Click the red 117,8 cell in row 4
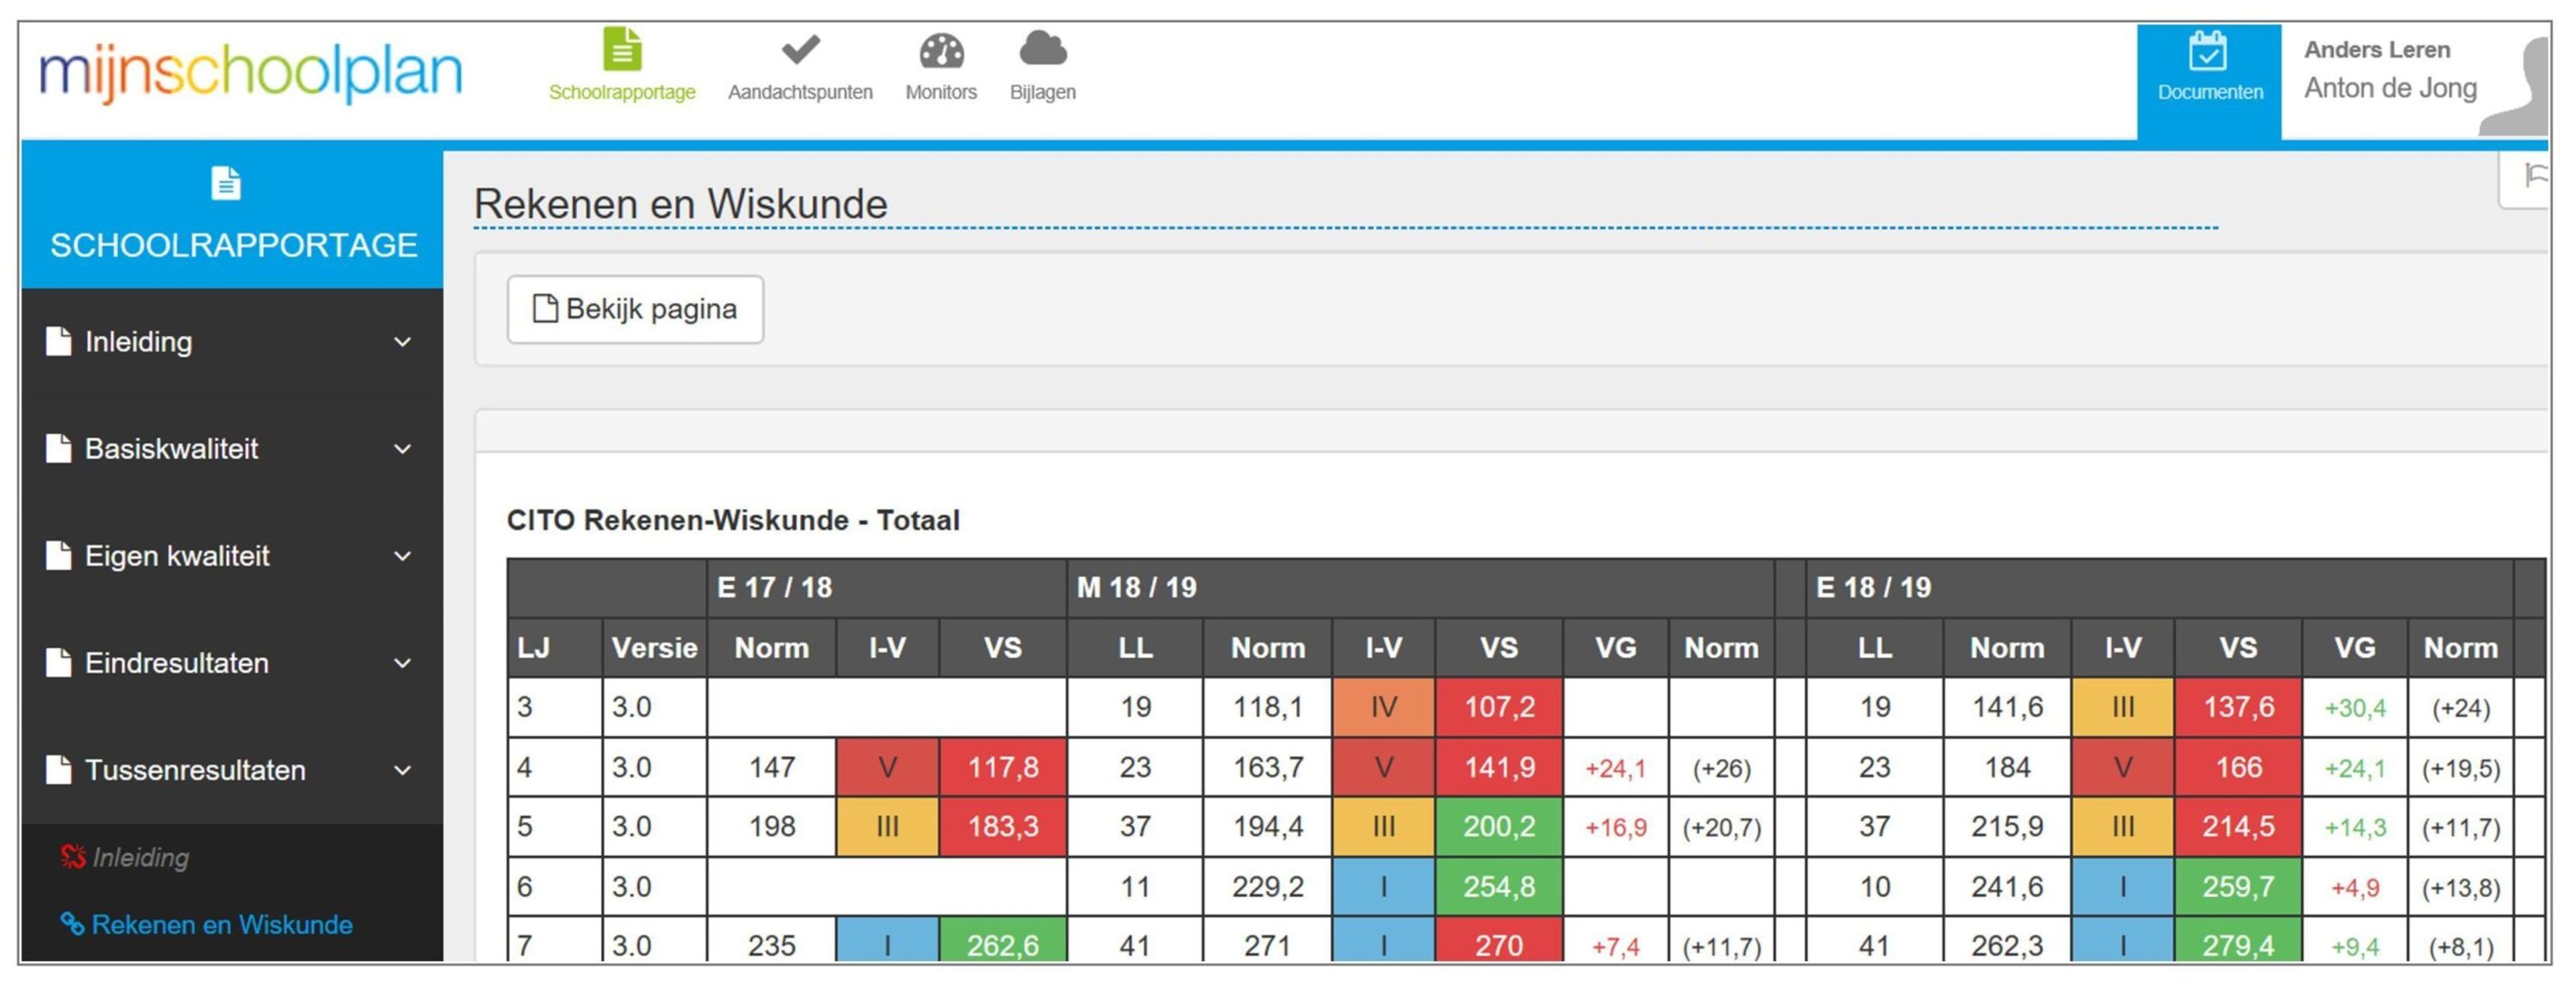Screen dimensions: 2576x986 [1002, 767]
